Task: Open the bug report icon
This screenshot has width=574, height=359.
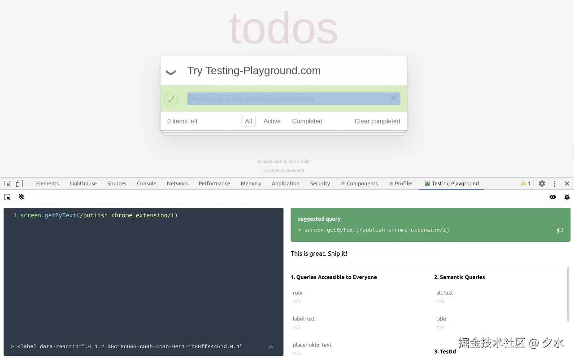Action: click(567, 197)
